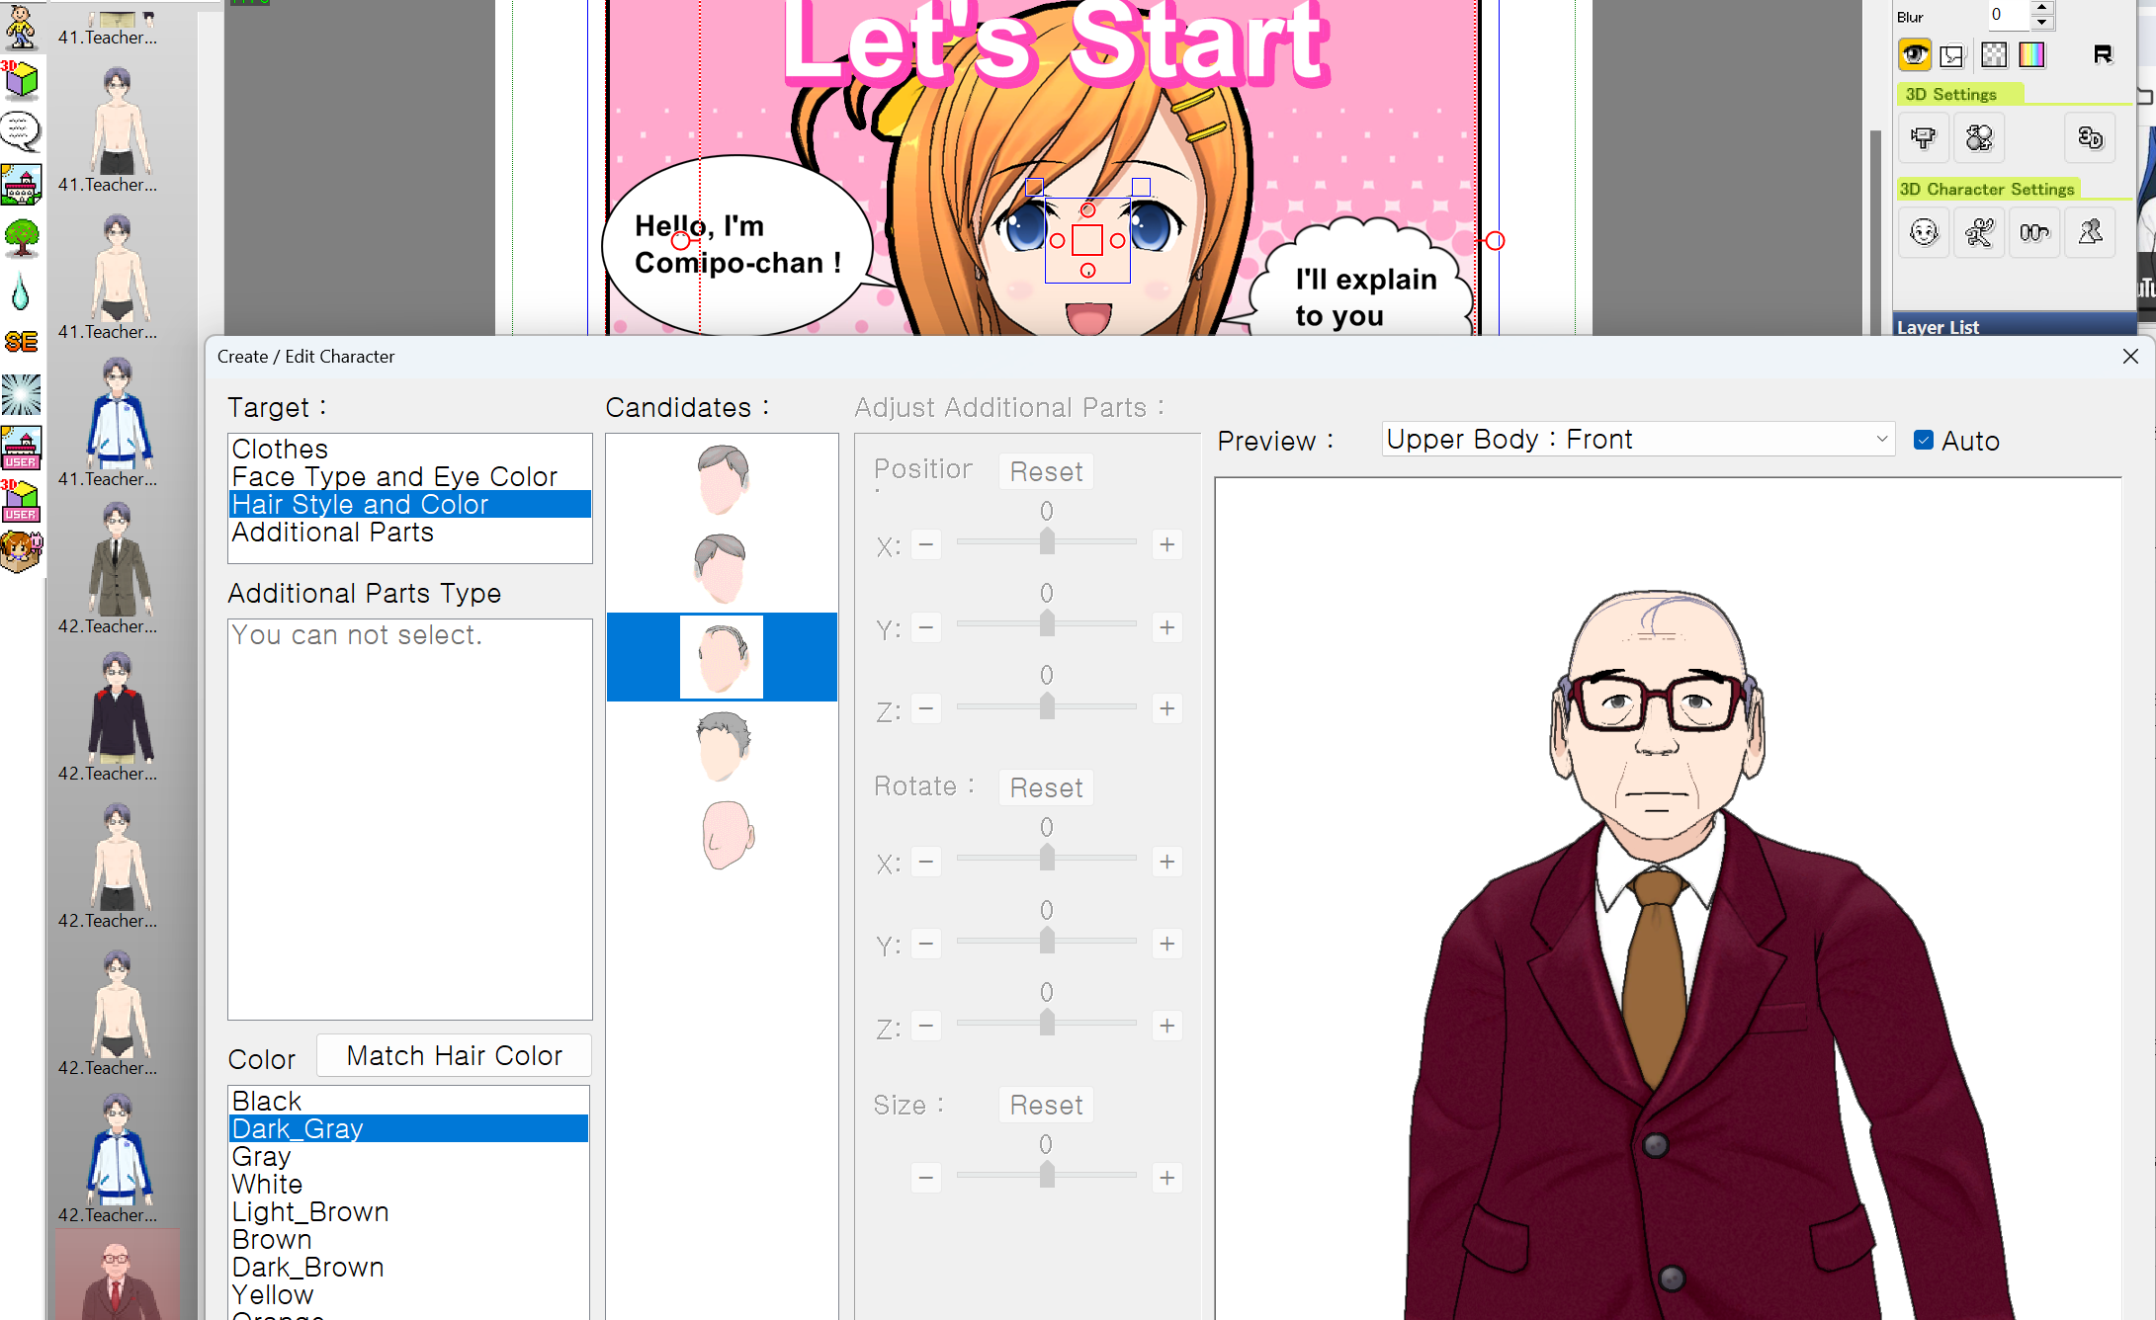The image size is (2156, 1320).
Task: Select Clothes in the Target list
Action: point(280,450)
